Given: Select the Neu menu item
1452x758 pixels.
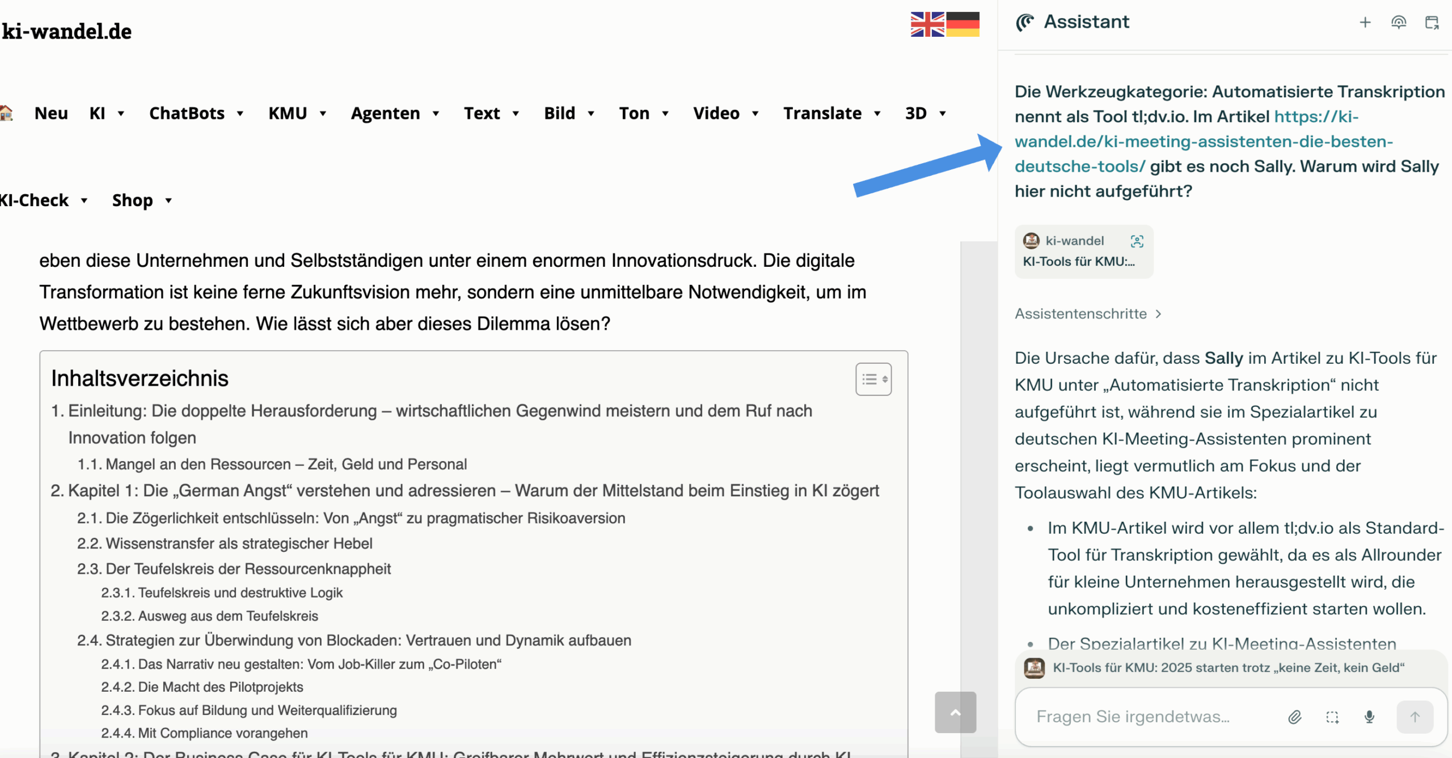Looking at the screenshot, I should [51, 113].
